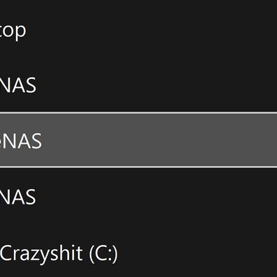Select the highlighted -NAS entry
The height and width of the screenshot is (277, 277).
(138, 140)
